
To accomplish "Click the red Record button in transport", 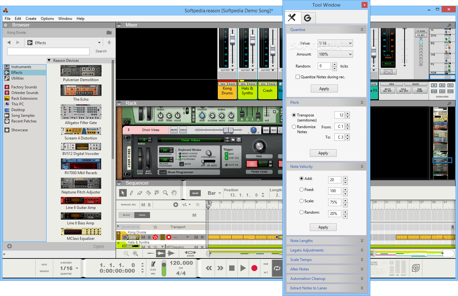I will 254,268.
